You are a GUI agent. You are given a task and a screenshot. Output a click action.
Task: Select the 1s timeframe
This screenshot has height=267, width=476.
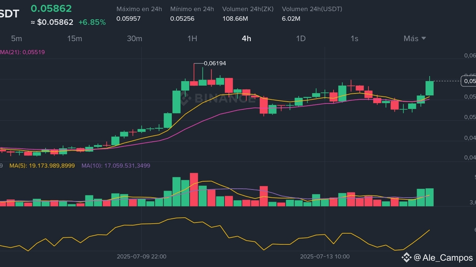click(x=354, y=39)
